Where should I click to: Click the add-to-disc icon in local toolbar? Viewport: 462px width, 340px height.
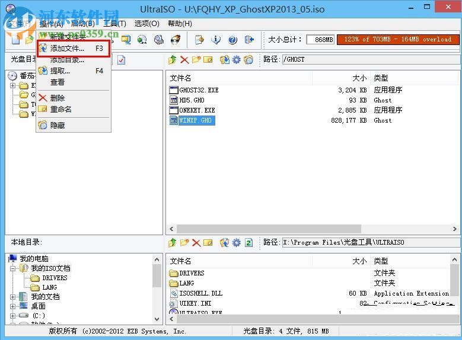point(225,243)
